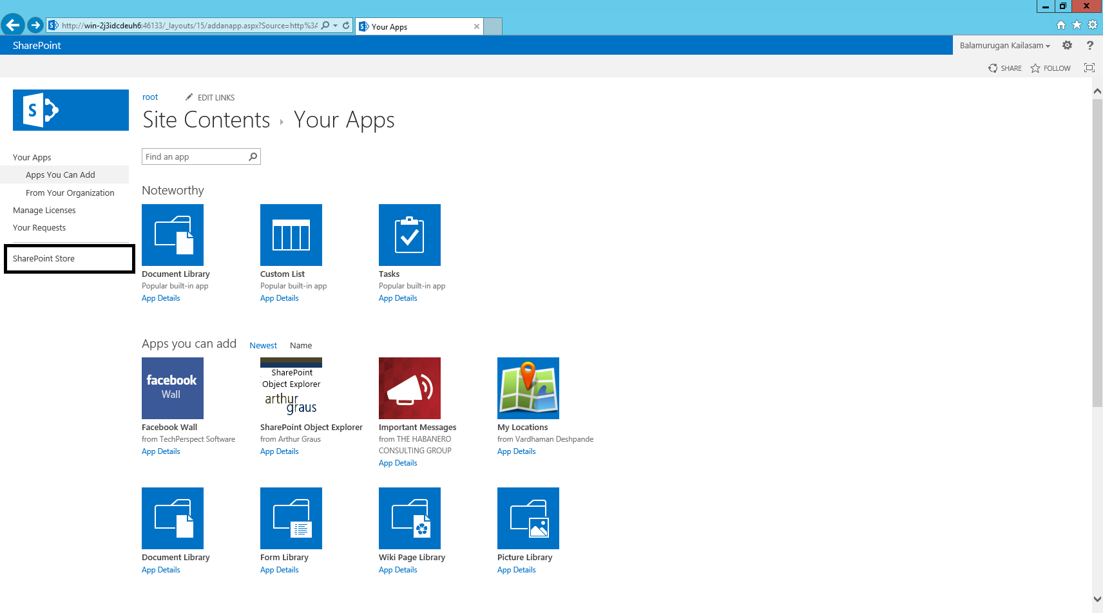Open the browser Favorites star icon

[1077, 25]
